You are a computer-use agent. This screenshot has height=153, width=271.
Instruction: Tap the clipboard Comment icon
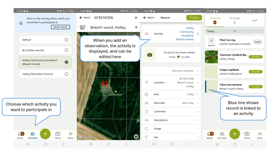(147, 112)
